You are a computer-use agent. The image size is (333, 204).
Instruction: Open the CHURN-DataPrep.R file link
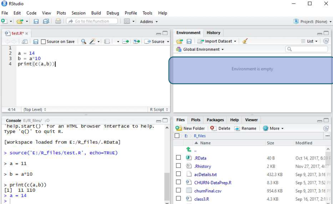click(x=213, y=182)
